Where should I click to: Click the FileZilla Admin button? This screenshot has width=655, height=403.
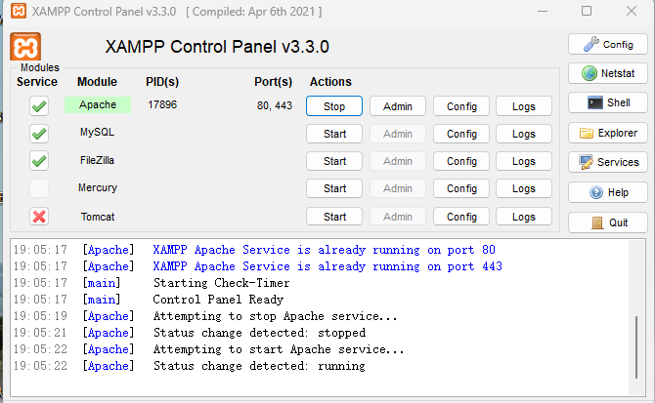[x=398, y=161]
